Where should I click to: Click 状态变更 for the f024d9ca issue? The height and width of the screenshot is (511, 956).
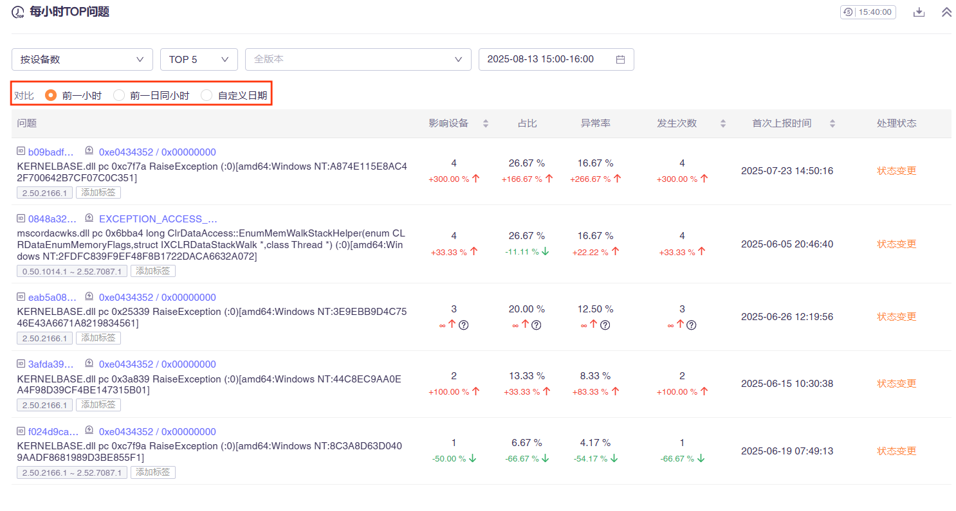(896, 451)
